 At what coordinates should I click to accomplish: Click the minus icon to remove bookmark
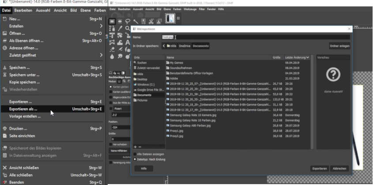coord(140,147)
